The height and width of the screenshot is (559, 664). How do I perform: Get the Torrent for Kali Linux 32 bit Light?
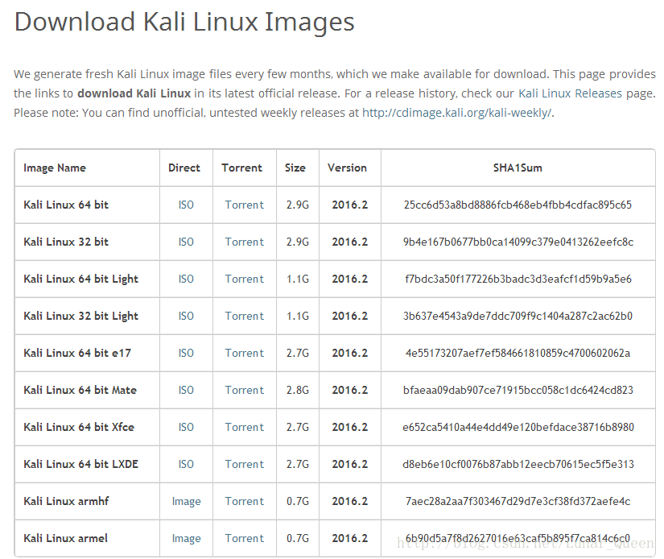click(x=245, y=316)
